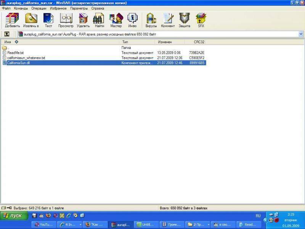The height and width of the screenshot is (229, 305).
Task: Click the Защита (Protect) shield icon
Action: (185, 20)
